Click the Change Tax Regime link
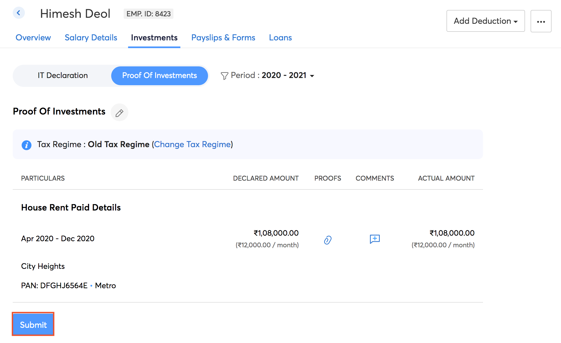 tap(193, 144)
